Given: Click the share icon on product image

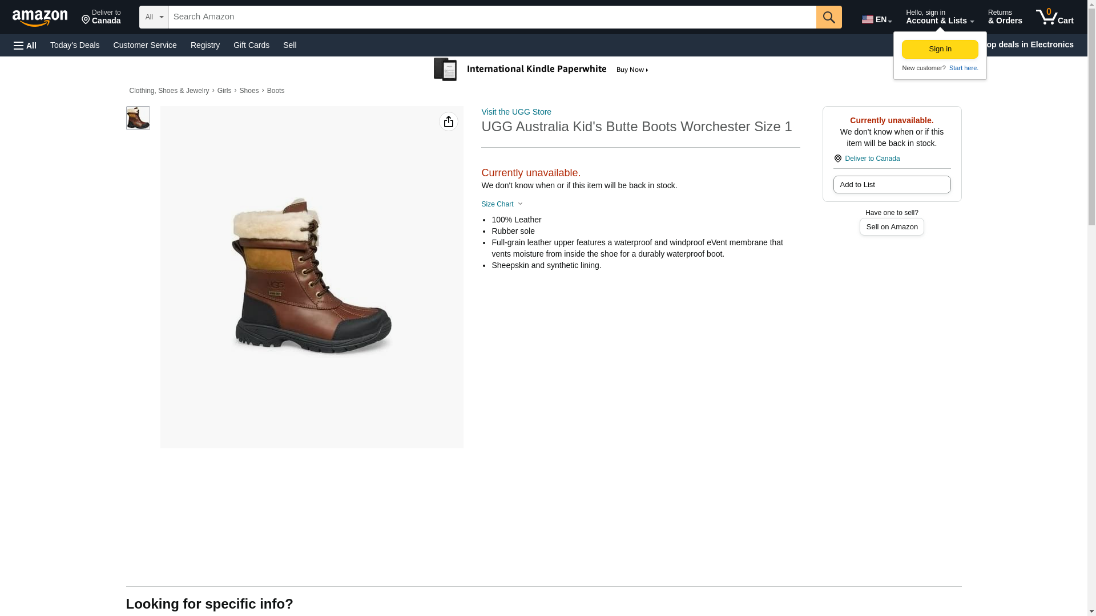Looking at the screenshot, I should coord(448,121).
